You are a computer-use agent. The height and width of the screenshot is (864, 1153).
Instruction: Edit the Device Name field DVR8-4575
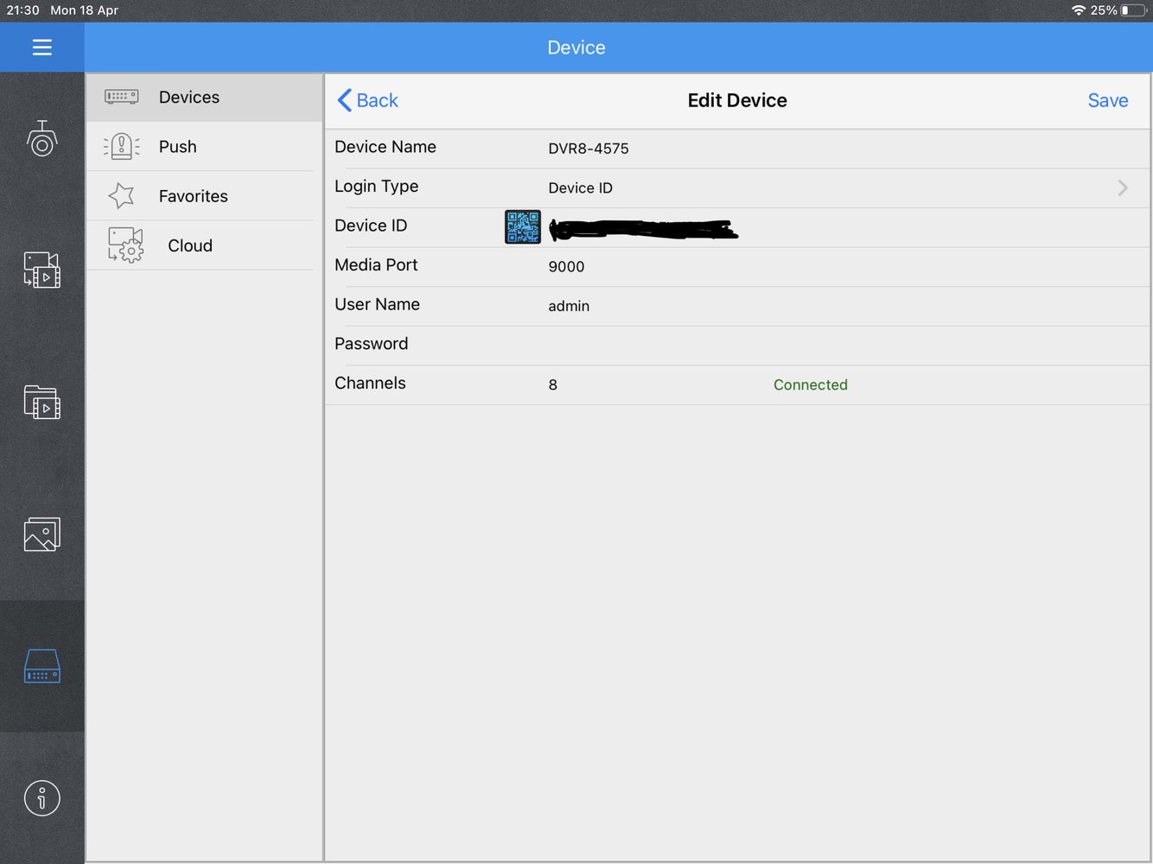click(589, 149)
